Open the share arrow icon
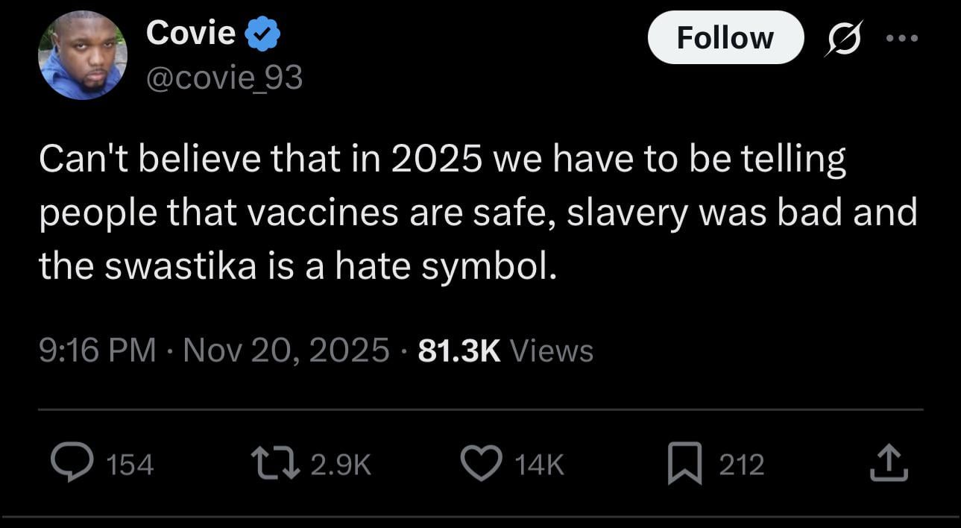Viewport: 961px width, 528px height. tap(889, 465)
